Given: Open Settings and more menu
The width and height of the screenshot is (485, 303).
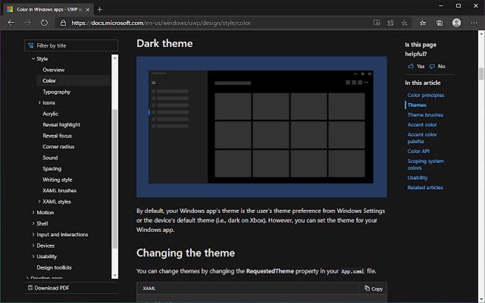Looking at the screenshot, I should click(474, 22).
